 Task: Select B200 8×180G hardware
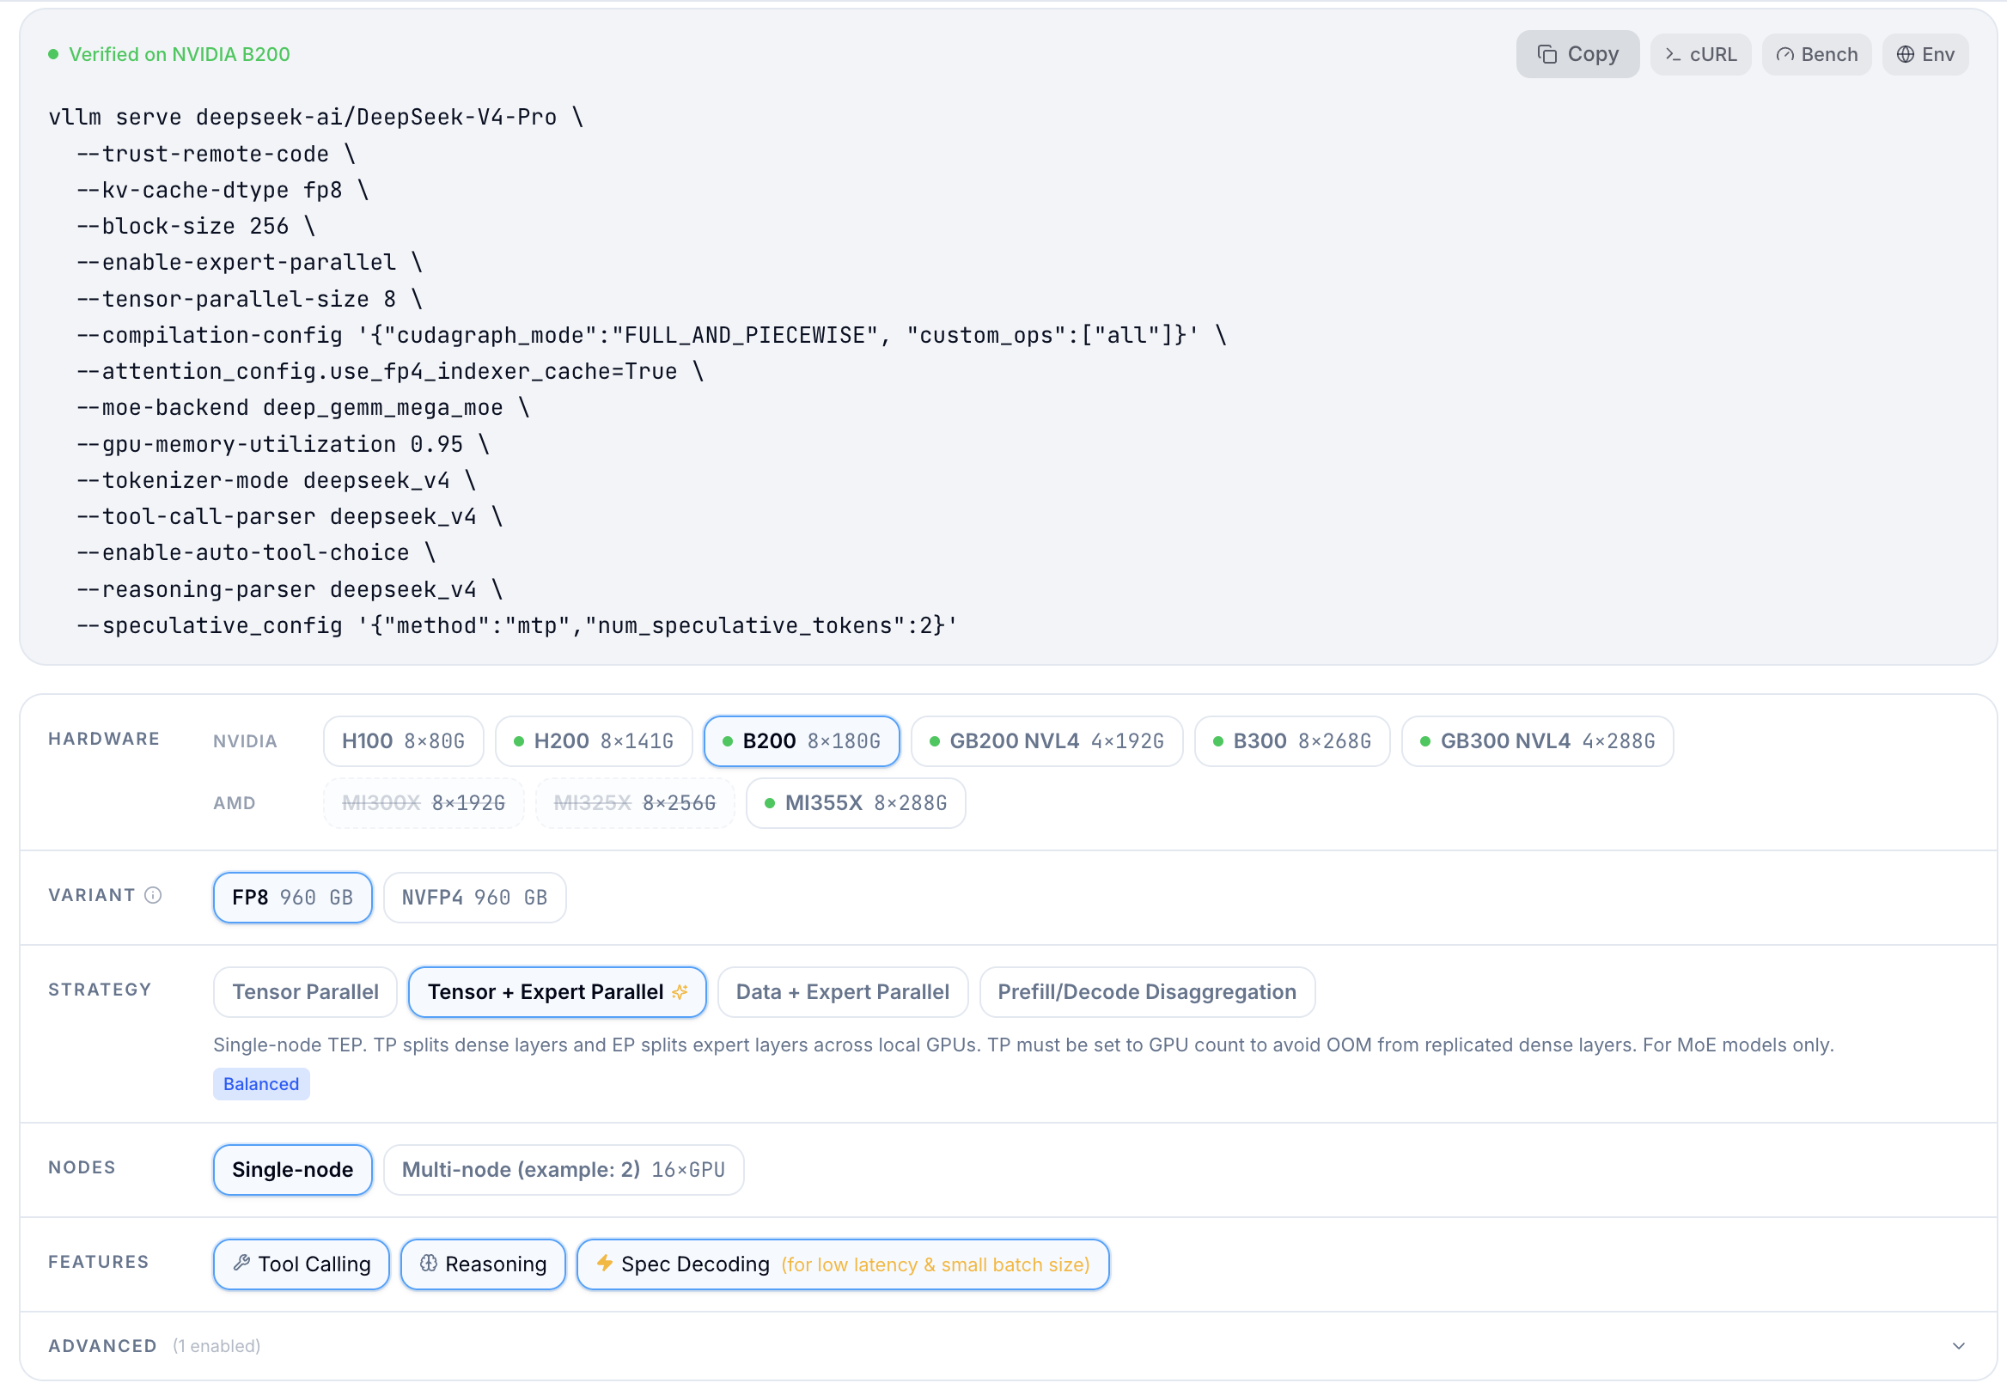coord(802,741)
